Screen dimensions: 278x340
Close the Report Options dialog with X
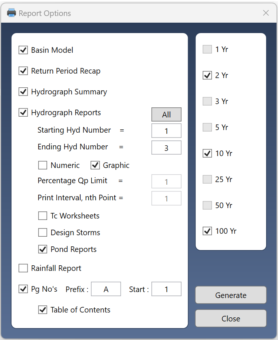point(266,13)
